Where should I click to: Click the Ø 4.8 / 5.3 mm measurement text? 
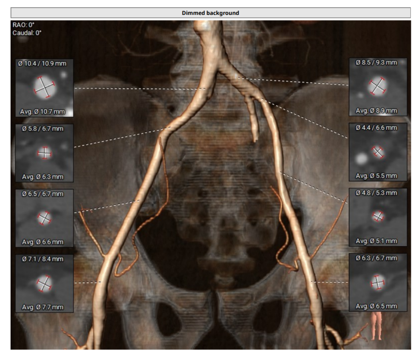click(x=376, y=193)
